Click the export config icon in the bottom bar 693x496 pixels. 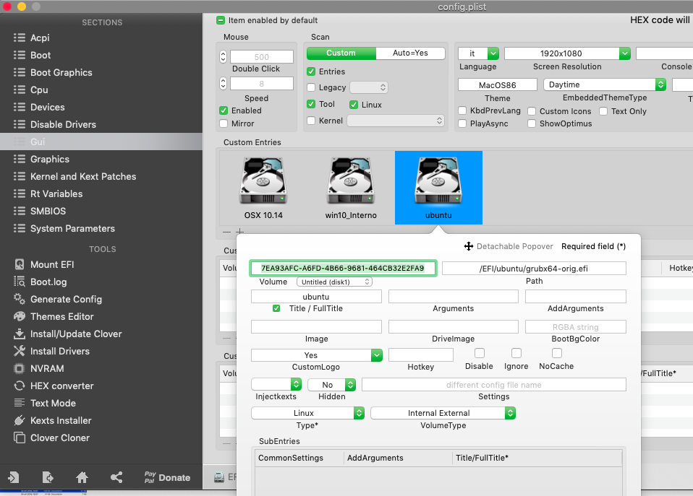coord(48,477)
